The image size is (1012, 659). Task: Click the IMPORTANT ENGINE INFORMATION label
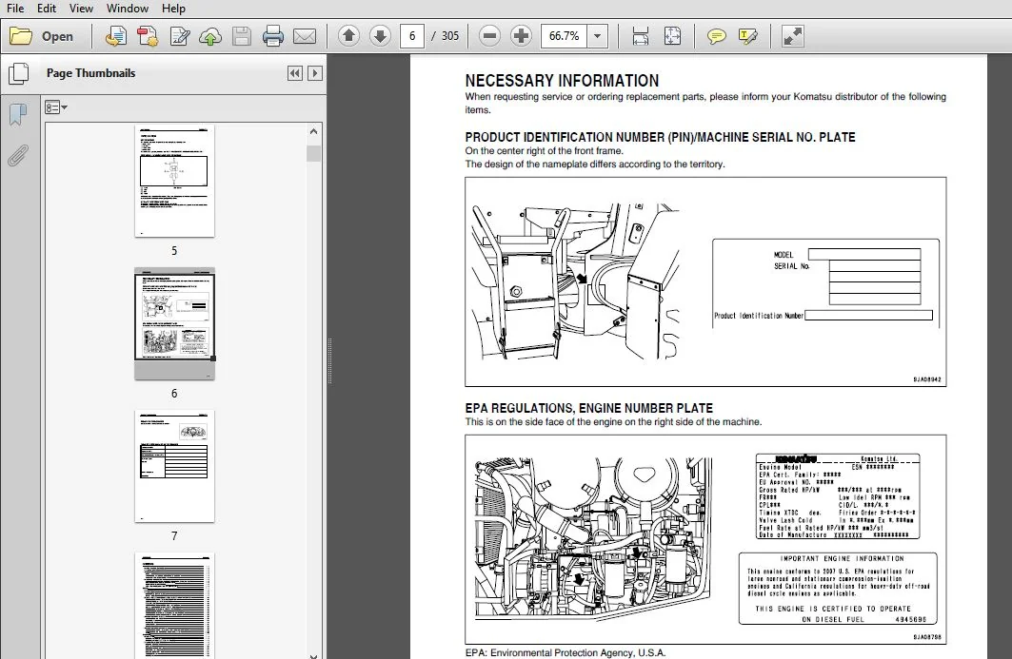point(842,559)
